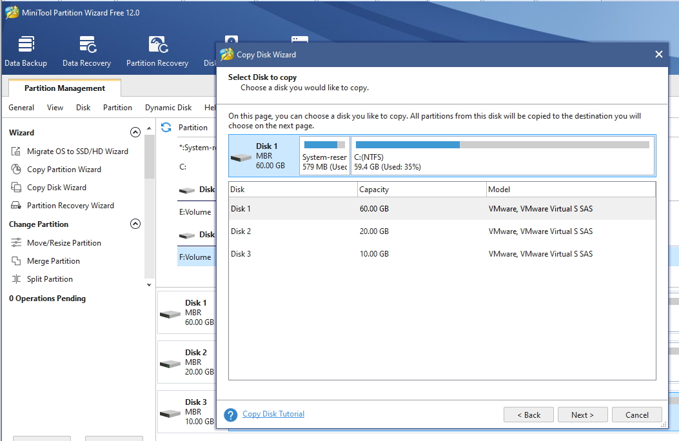679x441 pixels.
Task: Open the Dynamic Disk menu
Action: [168, 107]
